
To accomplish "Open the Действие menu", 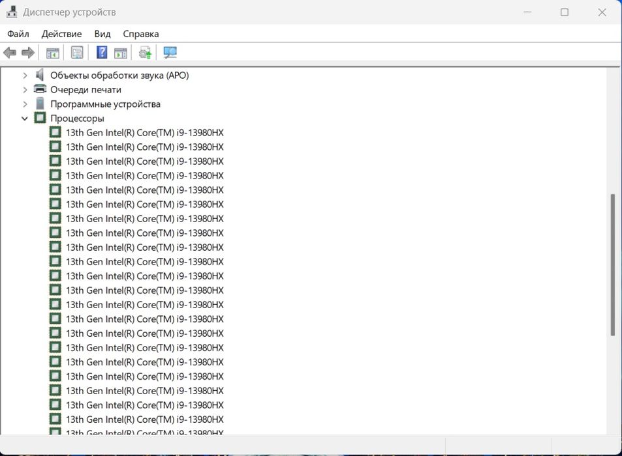I will tap(61, 34).
